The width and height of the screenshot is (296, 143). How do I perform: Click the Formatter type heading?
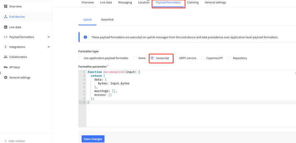(88, 51)
